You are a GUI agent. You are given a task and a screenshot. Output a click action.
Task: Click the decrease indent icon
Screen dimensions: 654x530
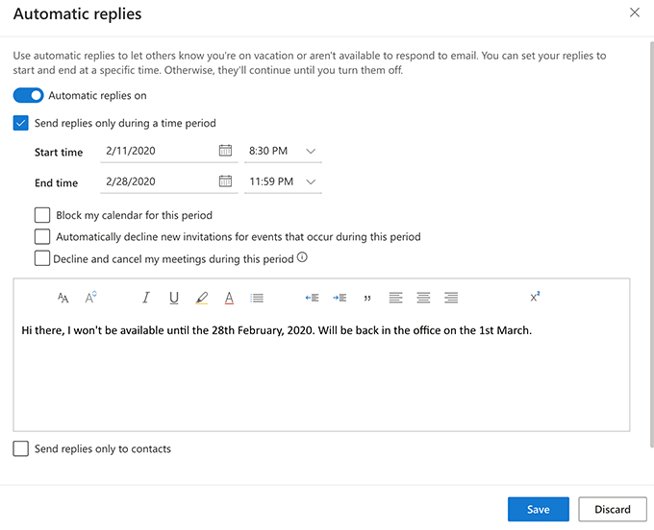(312, 298)
